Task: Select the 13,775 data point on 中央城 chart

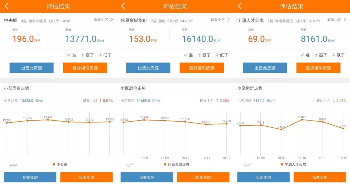Action: tap(28, 121)
